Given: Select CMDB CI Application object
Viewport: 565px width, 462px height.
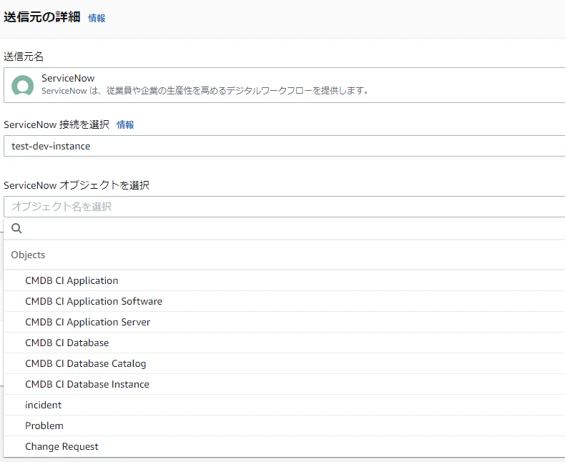Looking at the screenshot, I should [x=285, y=280].
